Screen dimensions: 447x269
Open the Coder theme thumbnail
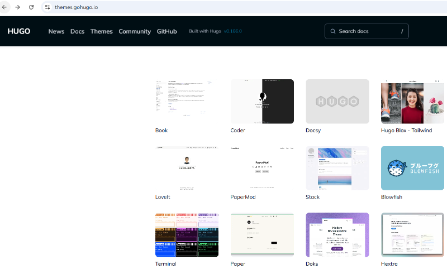[x=262, y=102]
